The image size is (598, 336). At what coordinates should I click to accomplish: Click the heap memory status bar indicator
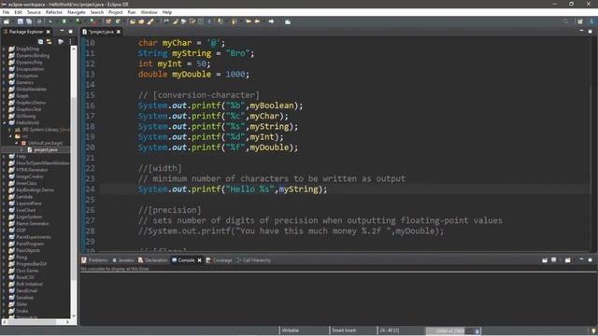coord(450,330)
